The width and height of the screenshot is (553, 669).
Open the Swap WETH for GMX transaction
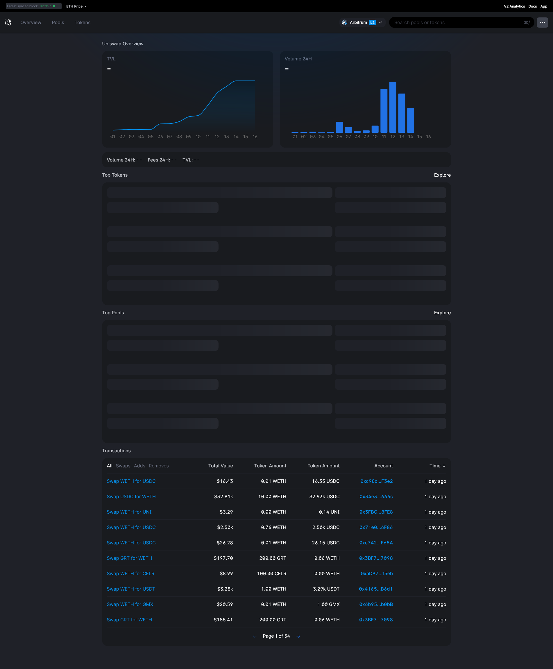point(130,604)
